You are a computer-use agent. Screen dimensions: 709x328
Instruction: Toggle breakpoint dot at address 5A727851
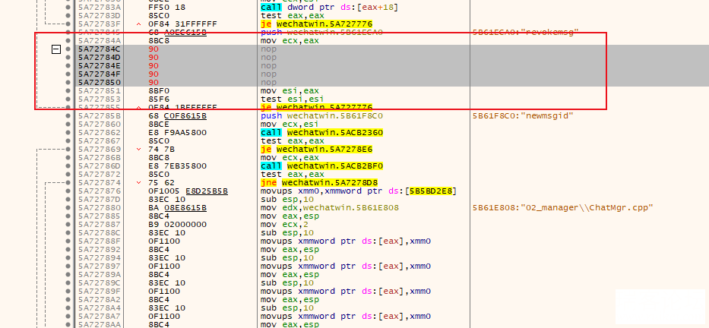pyautogui.click(x=68, y=91)
